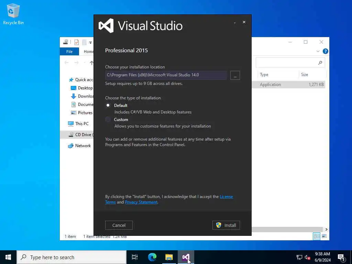This screenshot has height=264, width=352.
Task: Select Documents in the navigation pane
Action: (82, 104)
